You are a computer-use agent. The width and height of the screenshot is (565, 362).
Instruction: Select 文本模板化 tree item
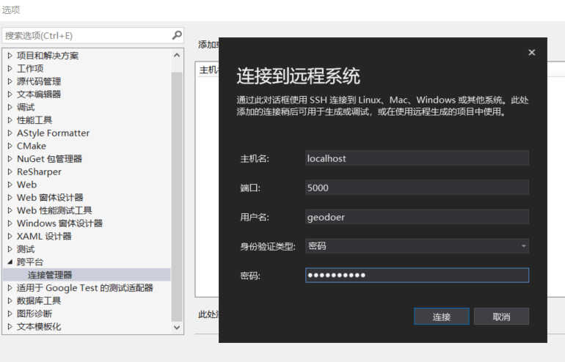(x=39, y=327)
